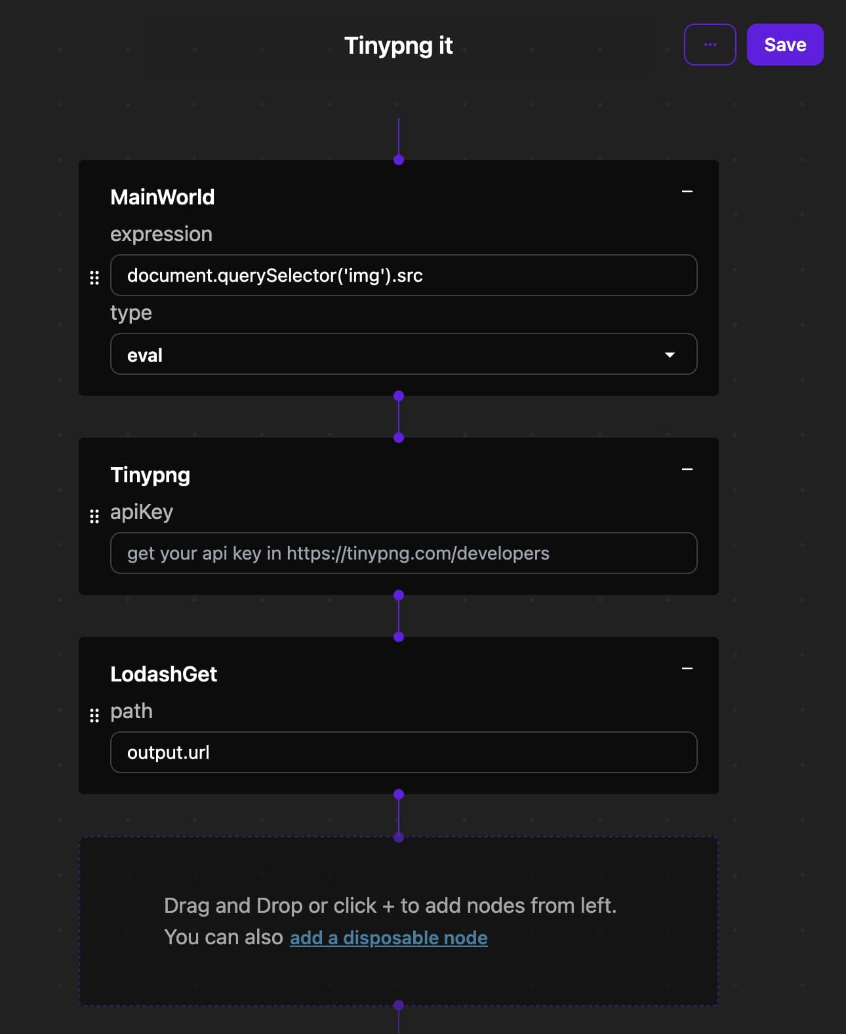
Task: Click the connector dot above MainWorld node
Action: [x=399, y=160]
